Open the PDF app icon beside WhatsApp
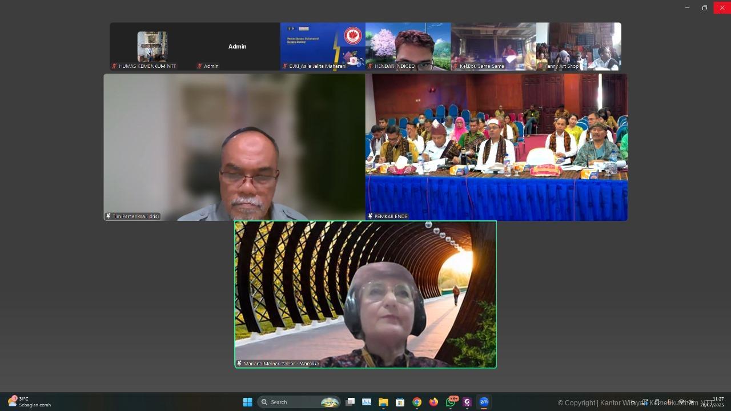Screen dimensions: 731x411 coord(467,402)
